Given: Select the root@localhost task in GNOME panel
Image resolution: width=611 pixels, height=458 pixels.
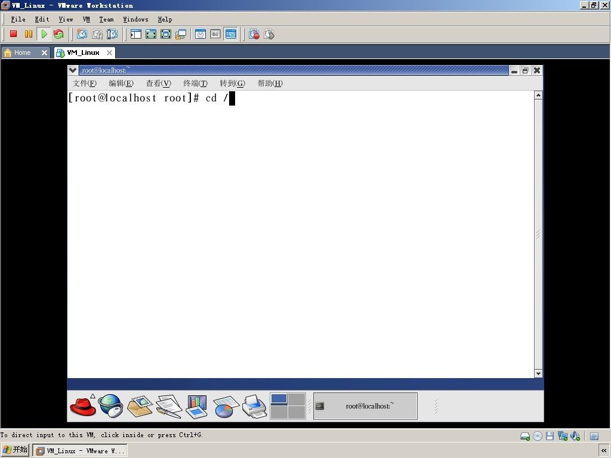Looking at the screenshot, I should [365, 406].
